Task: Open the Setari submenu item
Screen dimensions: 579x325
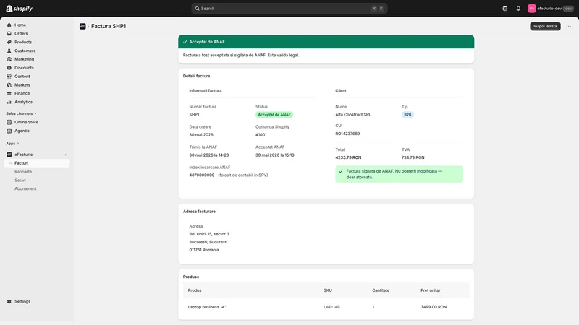Action: (x=20, y=180)
